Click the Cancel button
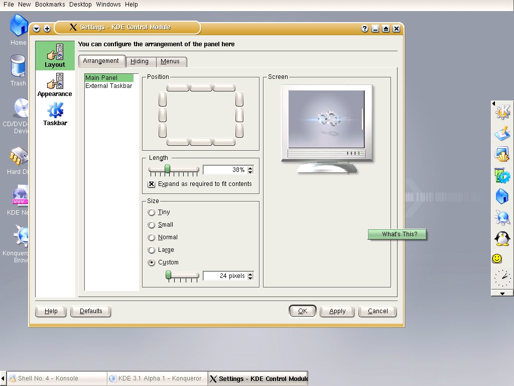The width and height of the screenshot is (514, 386). click(x=377, y=311)
